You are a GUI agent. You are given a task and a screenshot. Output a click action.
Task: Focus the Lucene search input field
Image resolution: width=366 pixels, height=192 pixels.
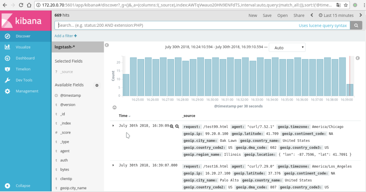click(x=176, y=25)
